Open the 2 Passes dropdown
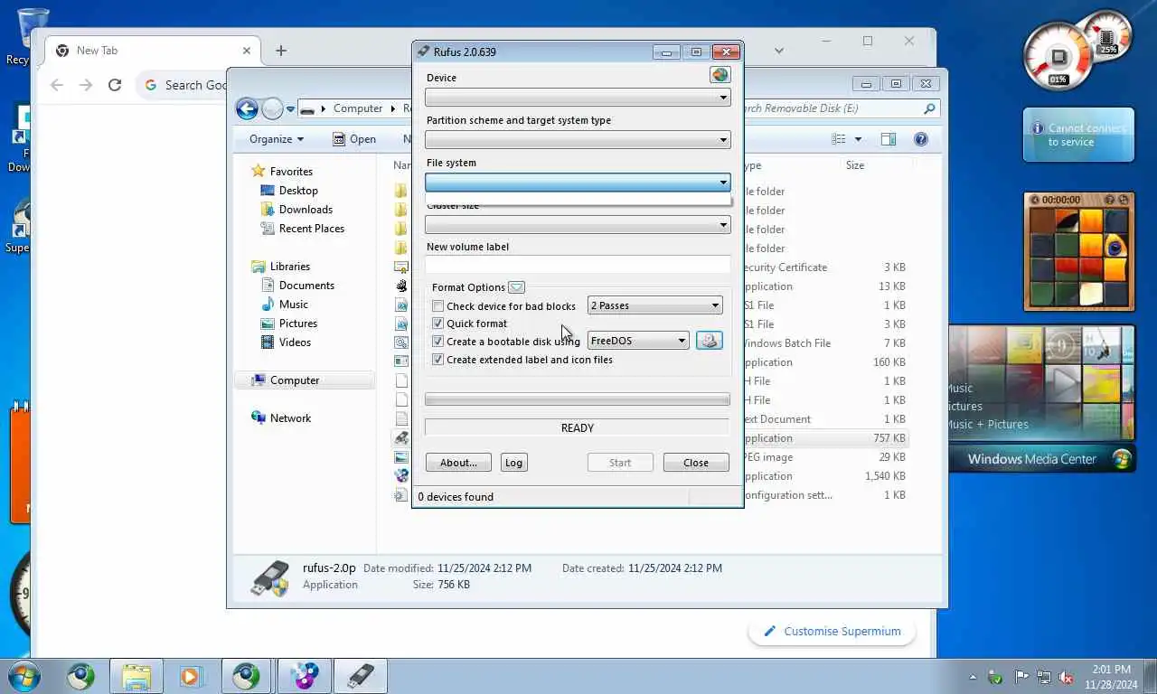 [x=655, y=305]
